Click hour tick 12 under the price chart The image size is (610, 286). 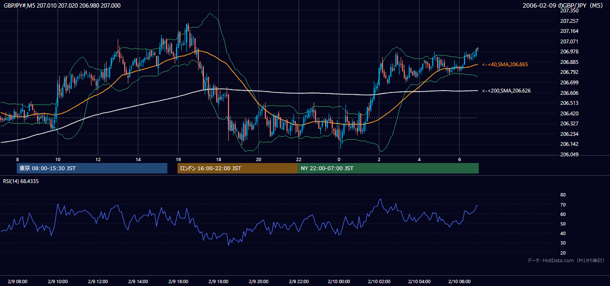pos(97,159)
